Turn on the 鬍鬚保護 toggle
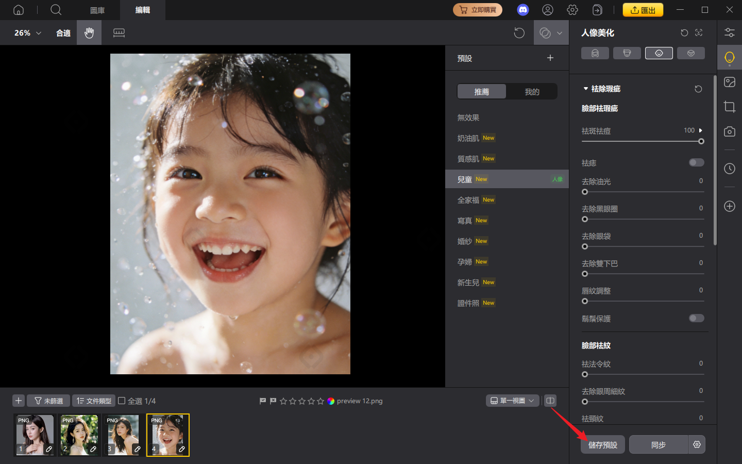742x464 pixels. 696,318
